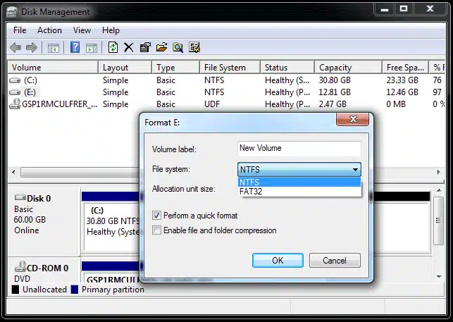Click the black X Delete toolbar icon
The width and height of the screenshot is (453, 322).
pos(129,47)
